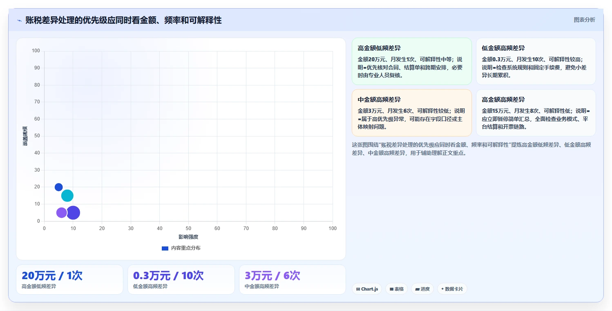Image resolution: width=612 pixels, height=311 pixels.
Task: Click 中金额高频差异 label under 3万元 stat
Action: click(262, 286)
